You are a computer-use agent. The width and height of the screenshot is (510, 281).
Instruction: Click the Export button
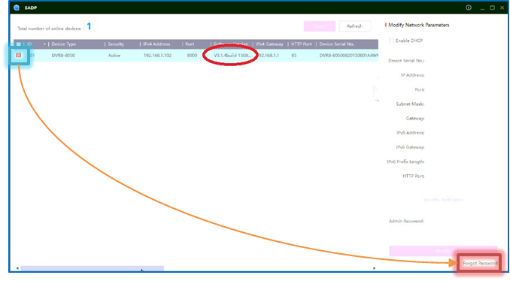pos(320,26)
